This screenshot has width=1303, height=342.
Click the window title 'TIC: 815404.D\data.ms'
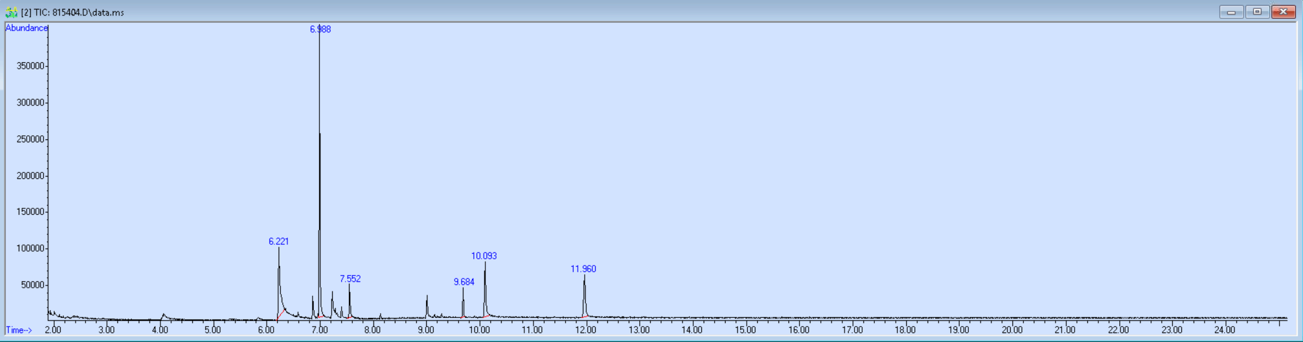(78, 12)
